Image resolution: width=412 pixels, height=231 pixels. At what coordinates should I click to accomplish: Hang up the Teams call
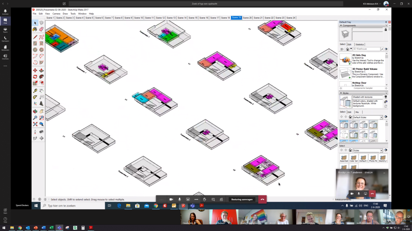click(262, 200)
